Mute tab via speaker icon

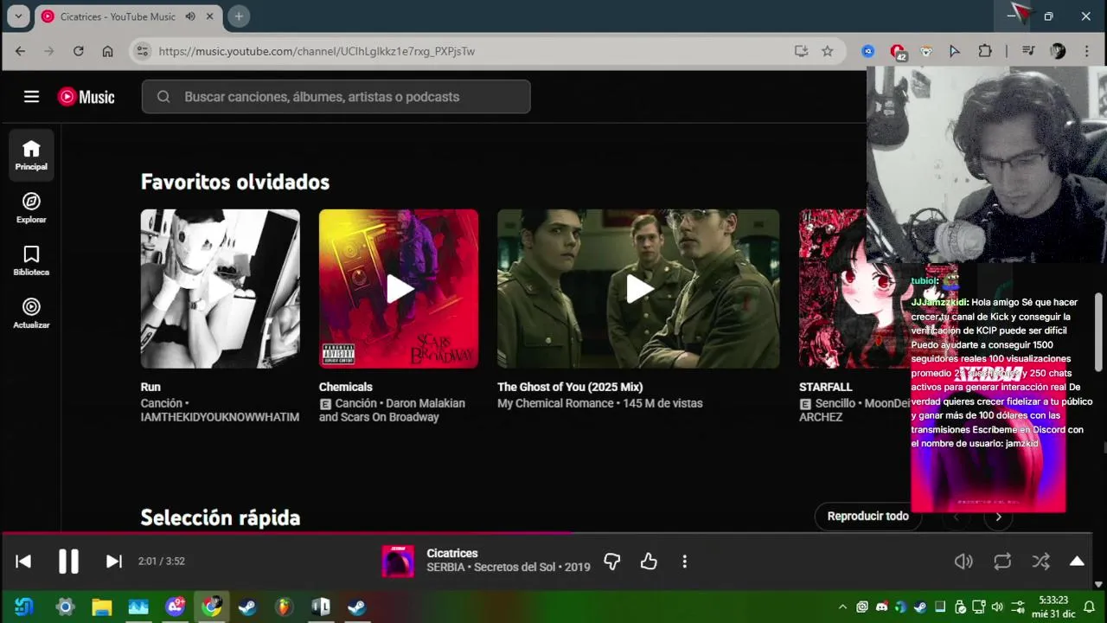click(190, 16)
